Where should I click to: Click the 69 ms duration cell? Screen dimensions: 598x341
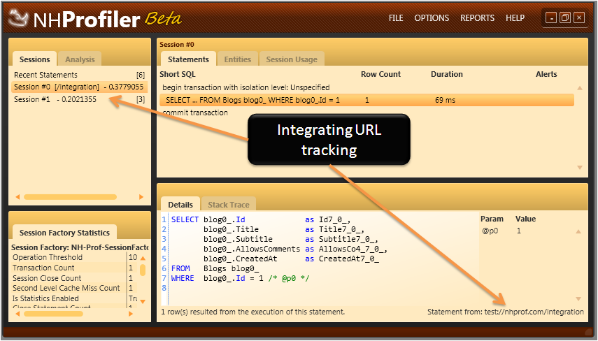(445, 100)
